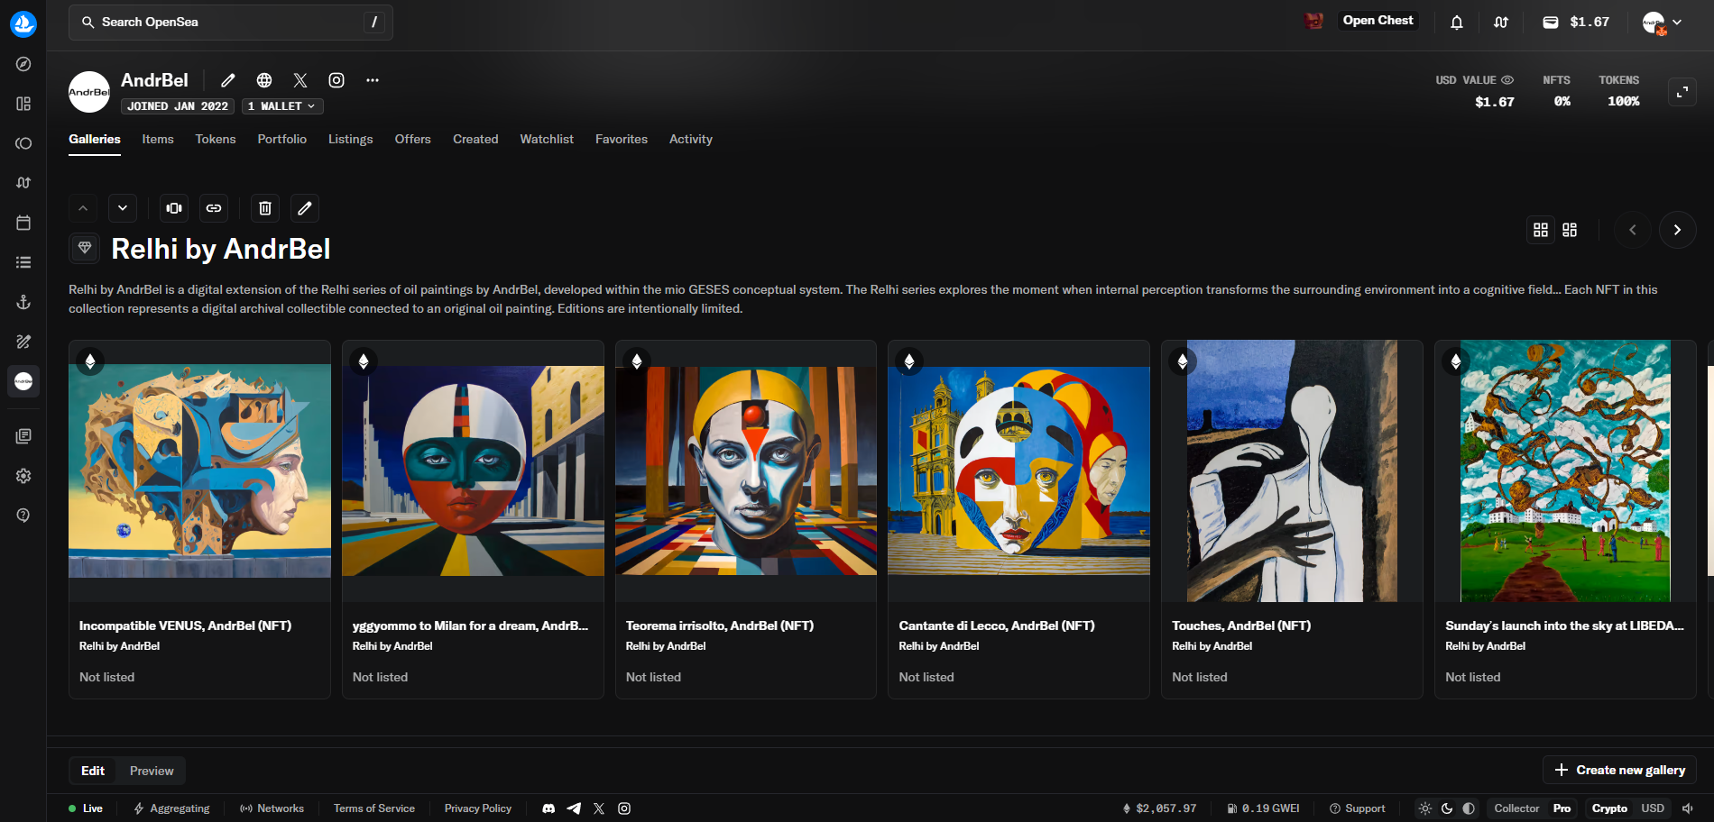Click the pencil edit profile icon
1714x822 pixels.
click(228, 80)
